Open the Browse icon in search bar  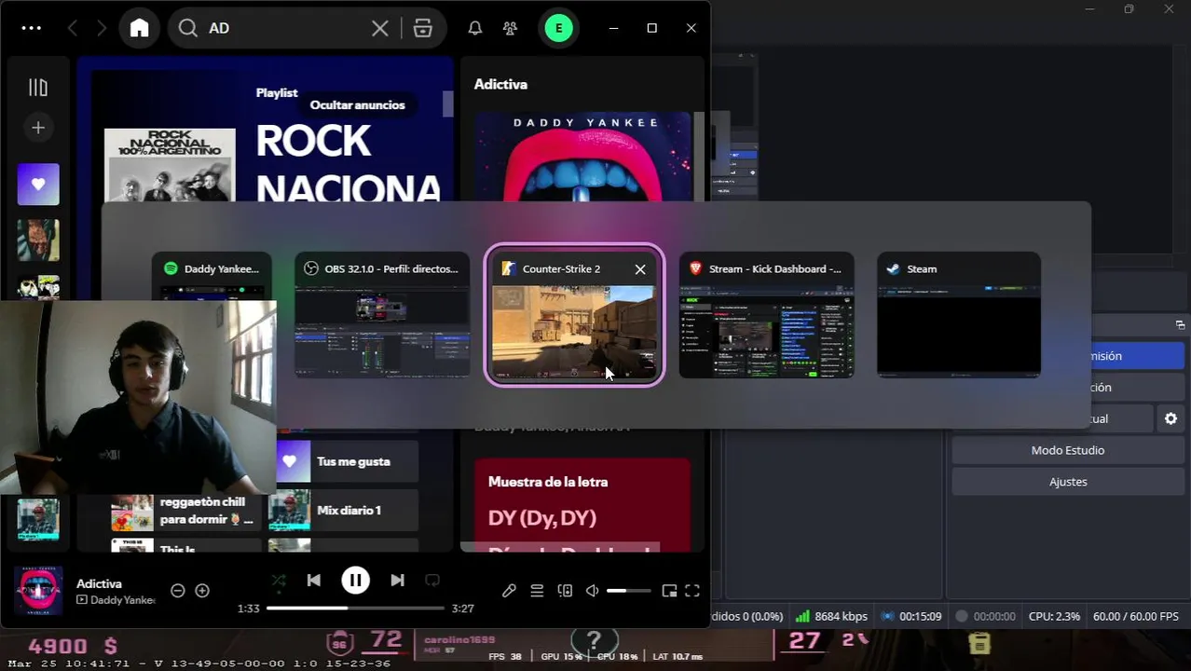point(423,28)
